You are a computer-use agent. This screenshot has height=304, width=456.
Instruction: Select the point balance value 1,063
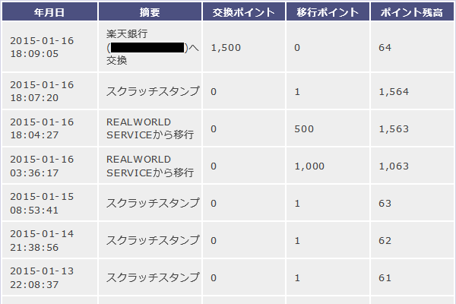point(393,166)
